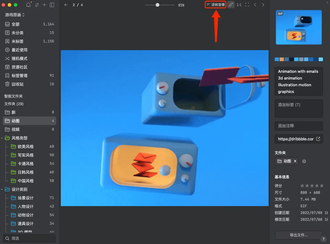Click the orange color swatch
The height and width of the screenshot is (244, 330).
282,59
